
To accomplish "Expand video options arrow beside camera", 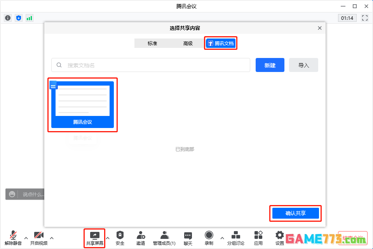I will (52, 238).
